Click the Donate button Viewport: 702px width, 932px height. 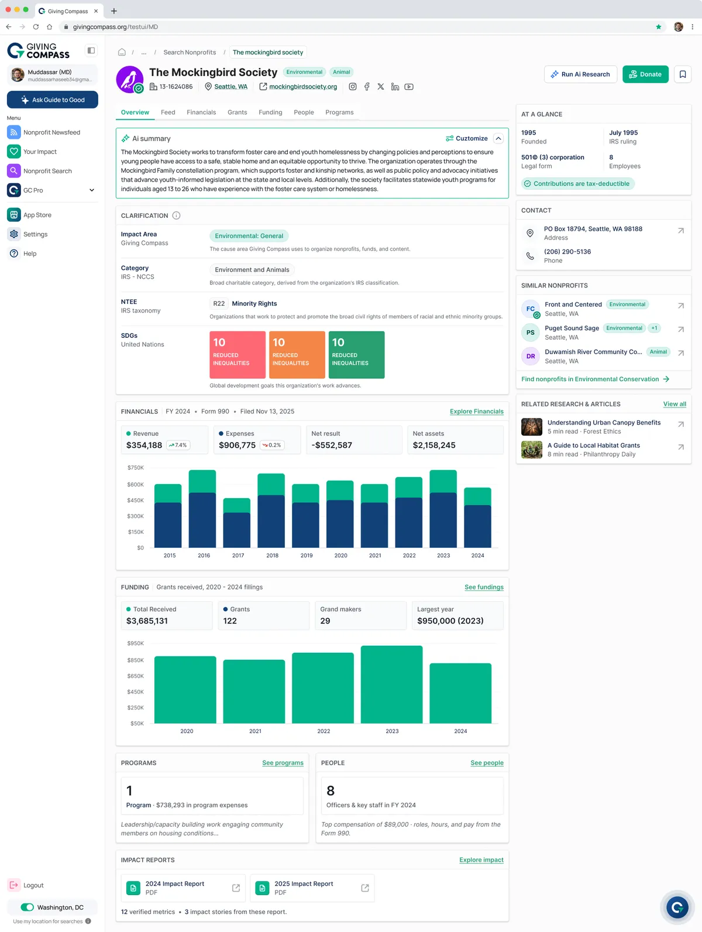pos(645,74)
